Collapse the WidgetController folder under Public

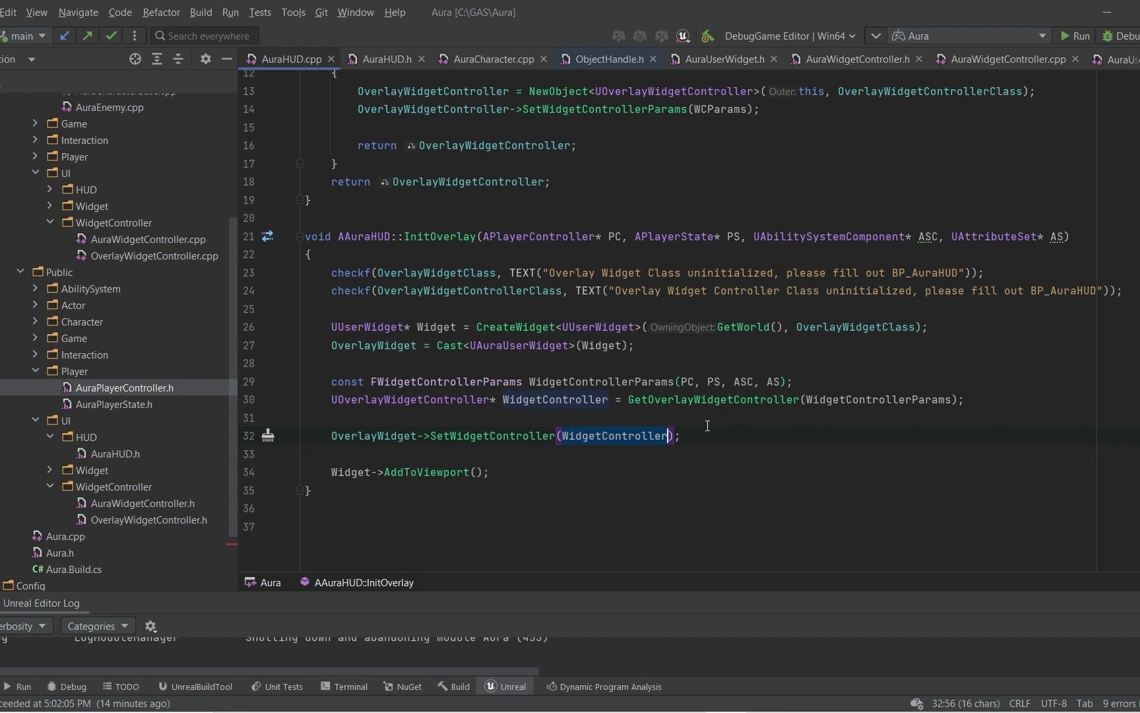(50, 487)
